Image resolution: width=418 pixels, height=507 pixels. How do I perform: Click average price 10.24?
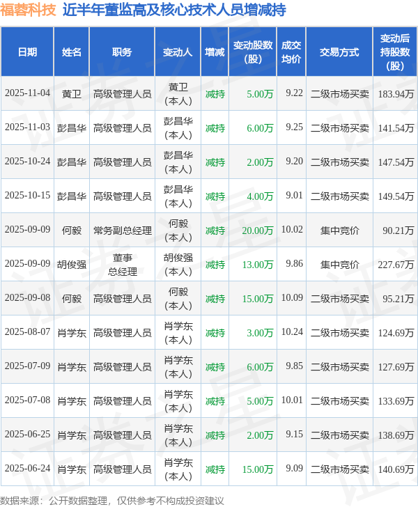(x=292, y=331)
